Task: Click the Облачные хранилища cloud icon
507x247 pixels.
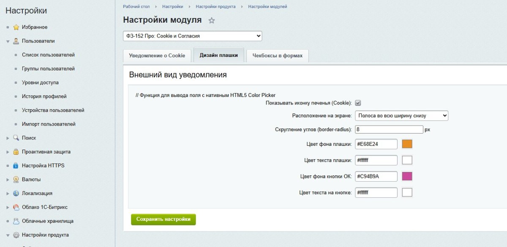Action: pos(16,221)
